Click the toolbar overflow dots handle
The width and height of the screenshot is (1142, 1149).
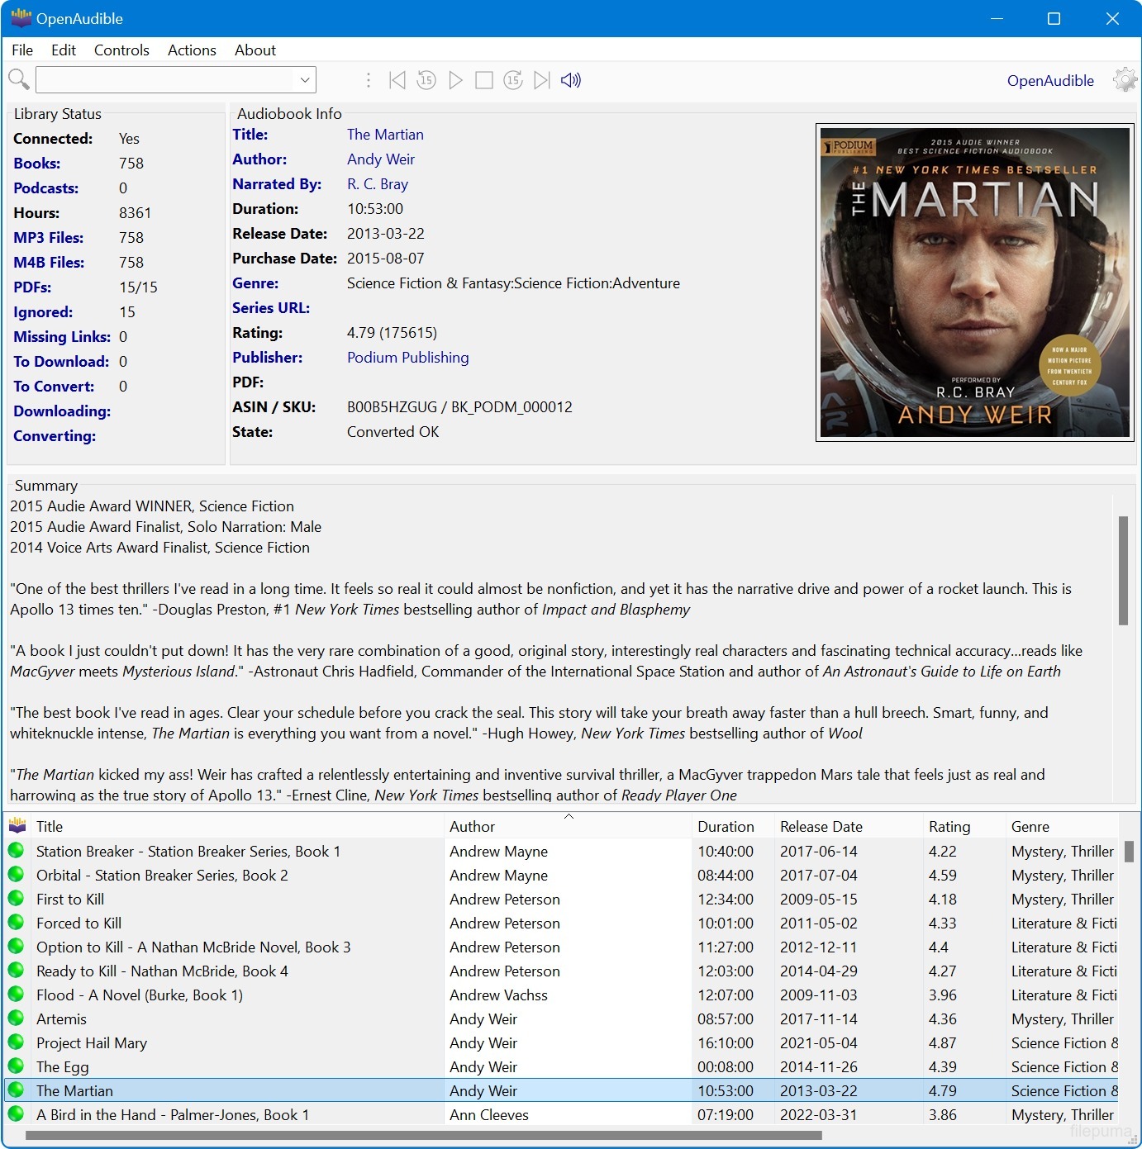[x=369, y=80]
